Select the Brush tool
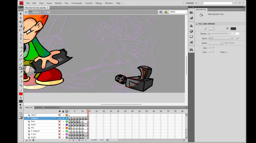The height and width of the screenshot is (143, 256). tap(21, 55)
